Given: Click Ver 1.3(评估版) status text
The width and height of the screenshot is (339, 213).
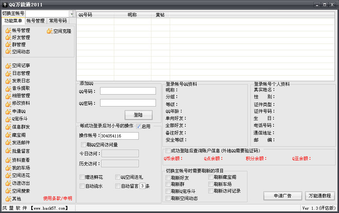Looking at the screenshot, I should point(319,208).
